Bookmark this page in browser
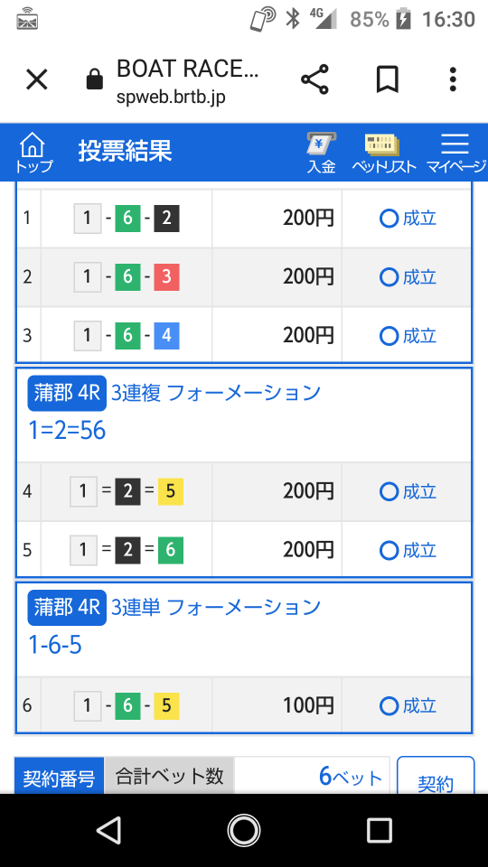Image resolution: width=488 pixels, height=867 pixels. pyautogui.click(x=388, y=80)
